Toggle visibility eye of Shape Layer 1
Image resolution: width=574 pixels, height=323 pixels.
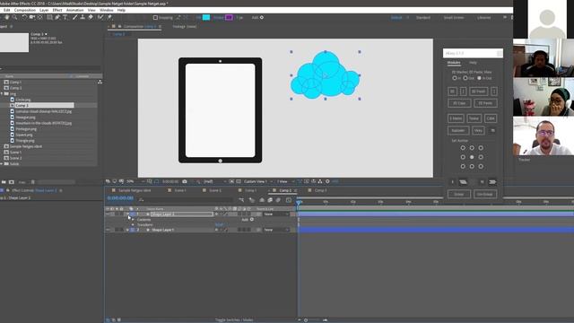click(x=108, y=230)
